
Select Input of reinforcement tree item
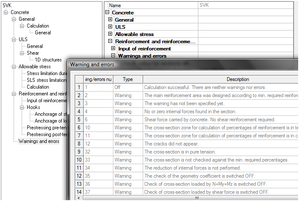(47, 100)
